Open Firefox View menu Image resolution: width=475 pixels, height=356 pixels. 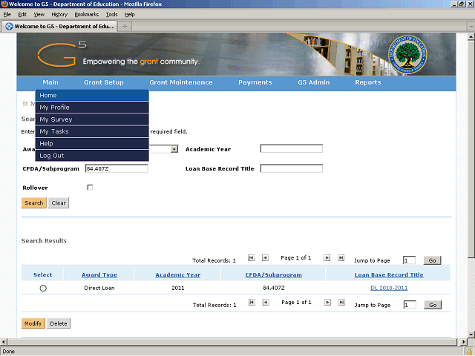39,15
